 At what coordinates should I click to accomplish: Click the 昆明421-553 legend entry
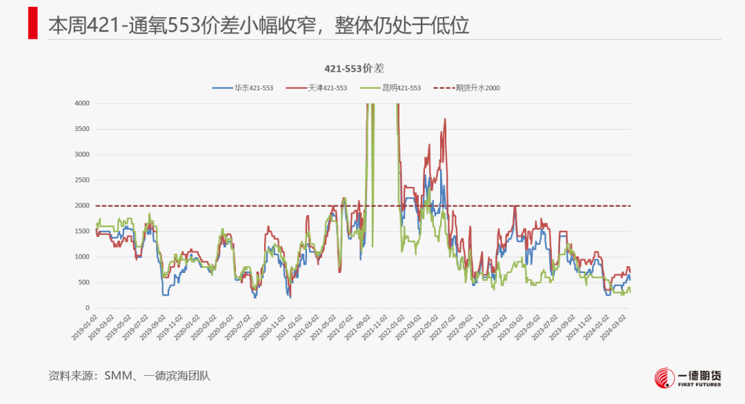pos(390,88)
